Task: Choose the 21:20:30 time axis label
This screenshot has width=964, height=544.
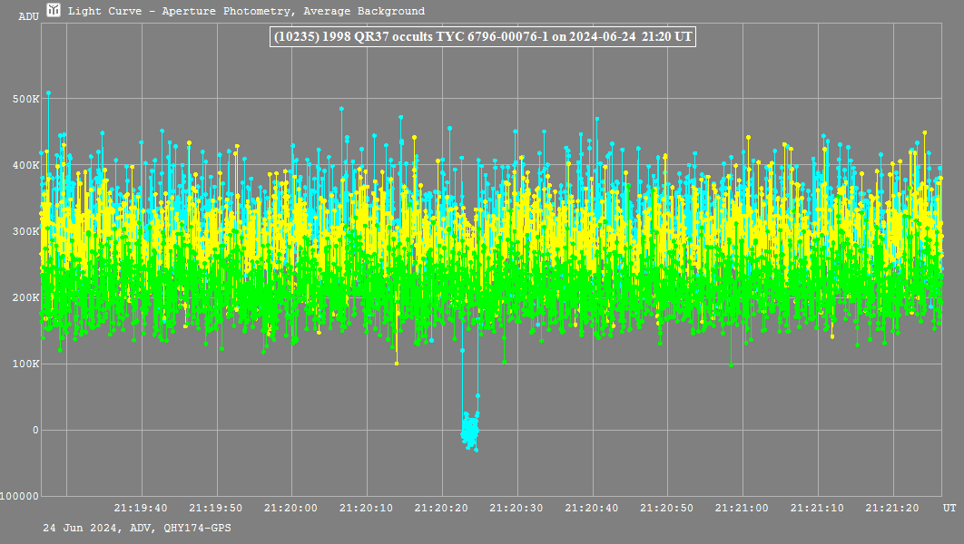Action: click(x=517, y=508)
